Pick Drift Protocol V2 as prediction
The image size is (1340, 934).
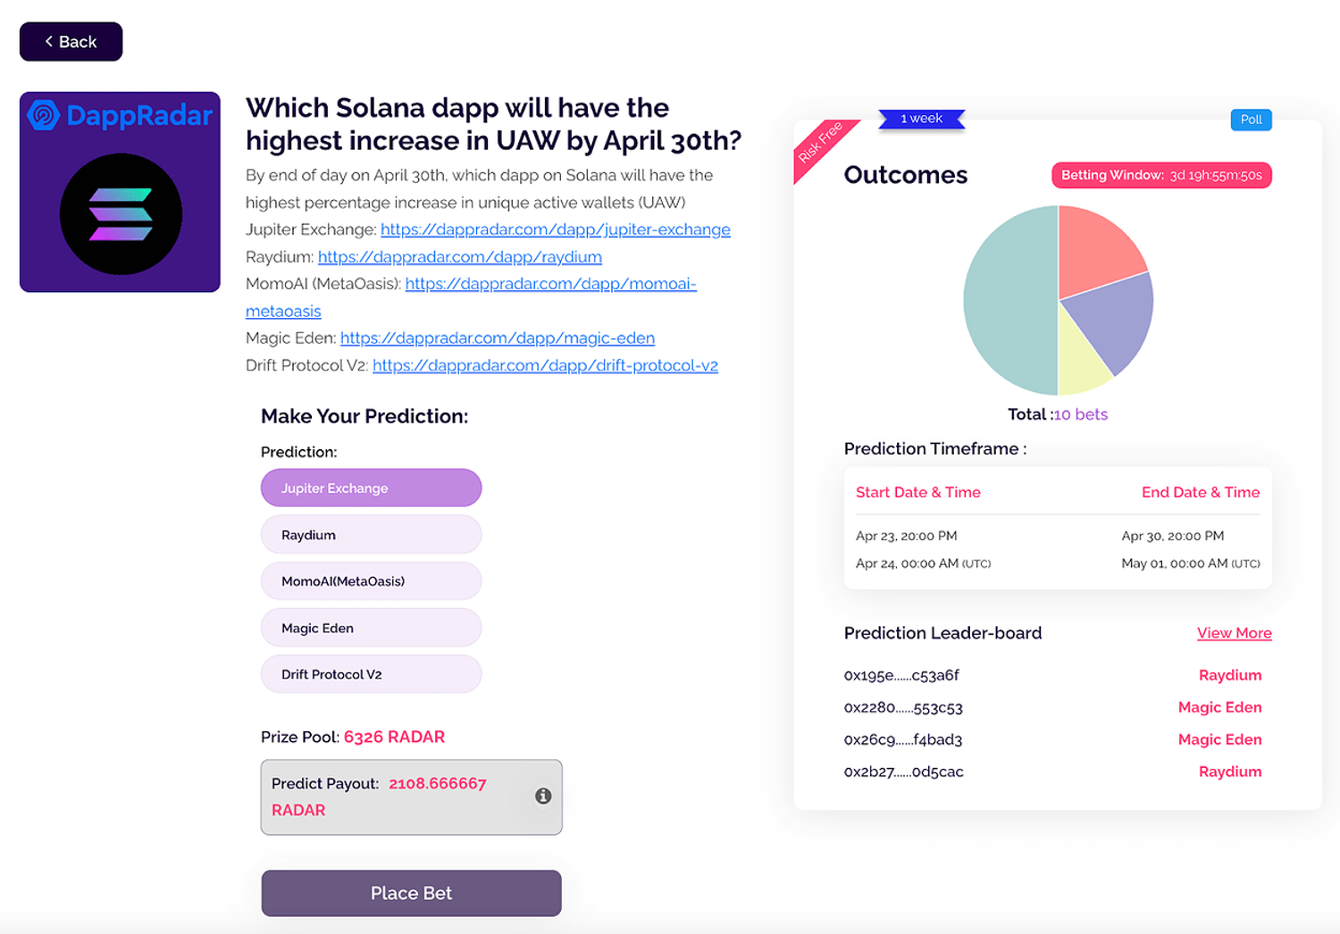click(371, 674)
